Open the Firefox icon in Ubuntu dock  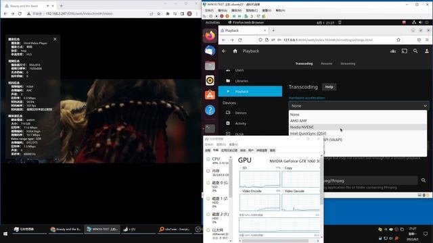[210, 36]
